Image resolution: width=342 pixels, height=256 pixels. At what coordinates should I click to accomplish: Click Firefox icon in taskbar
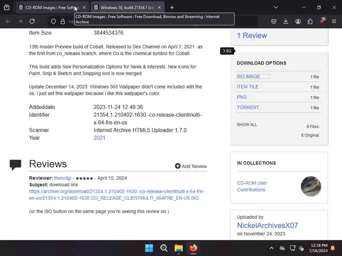(x=193, y=248)
